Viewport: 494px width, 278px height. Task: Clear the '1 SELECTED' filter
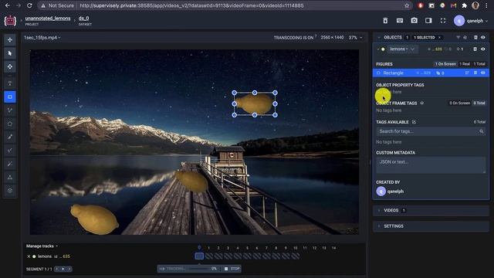[x=440, y=38]
